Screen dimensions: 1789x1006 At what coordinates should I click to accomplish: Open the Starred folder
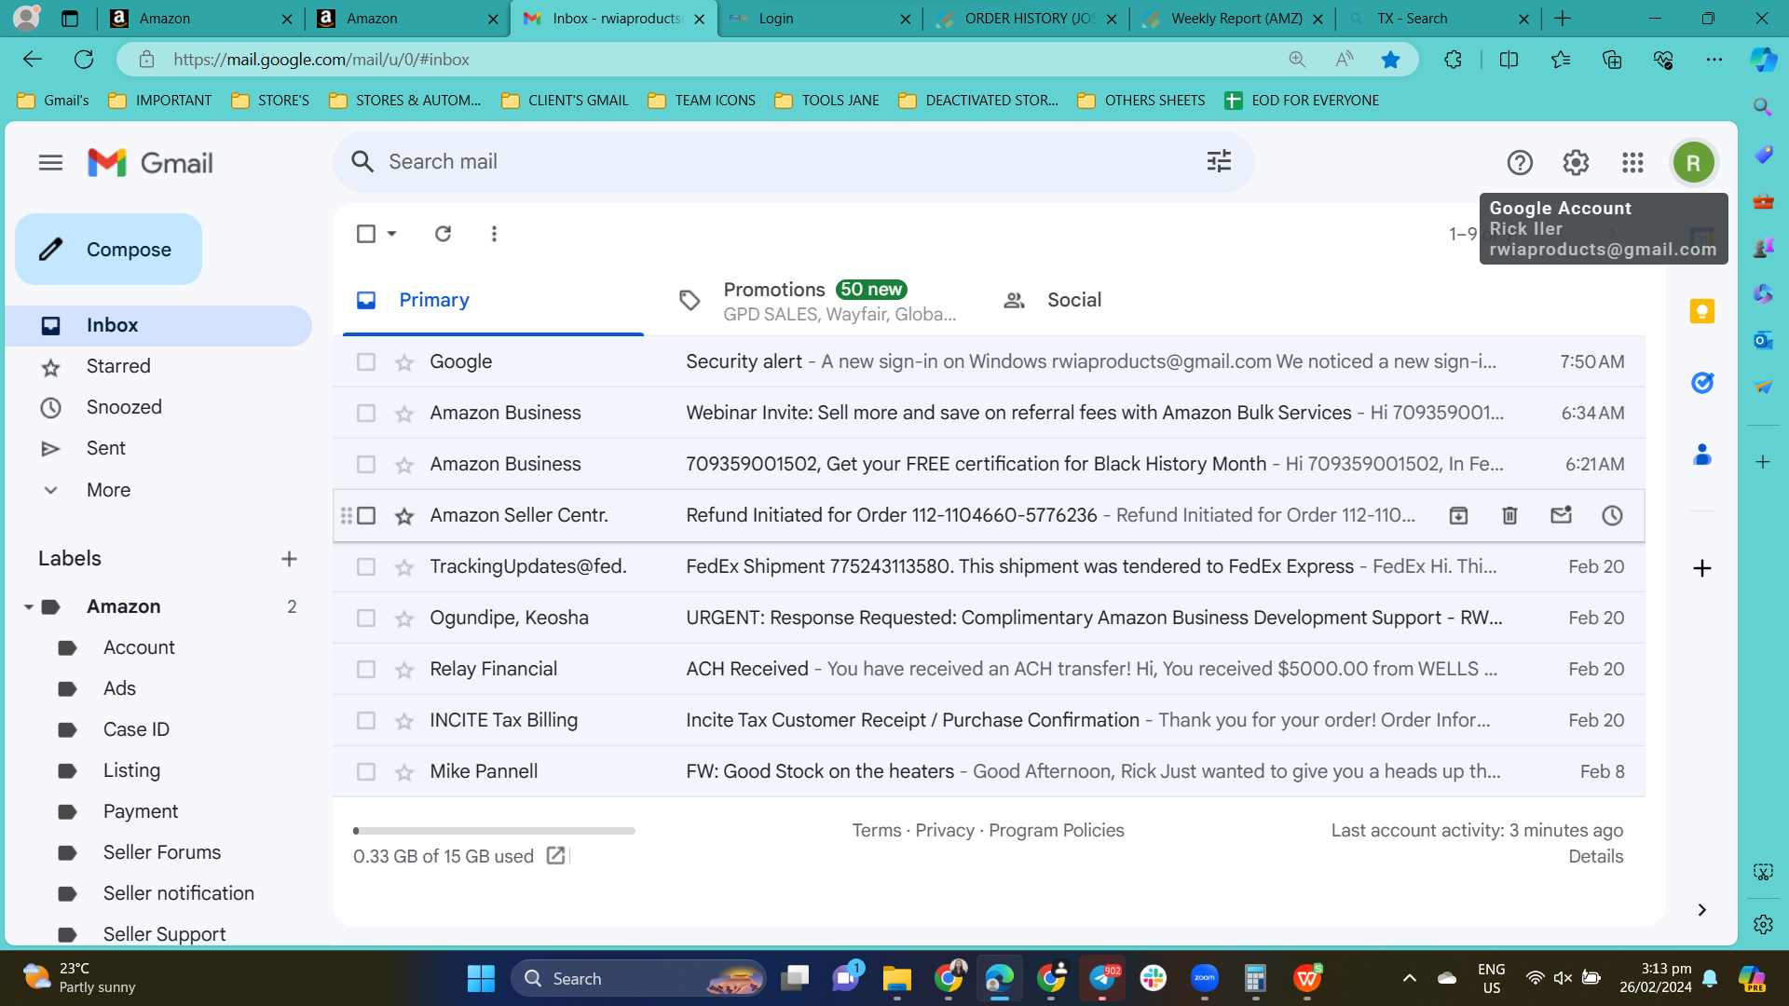click(x=158, y=367)
